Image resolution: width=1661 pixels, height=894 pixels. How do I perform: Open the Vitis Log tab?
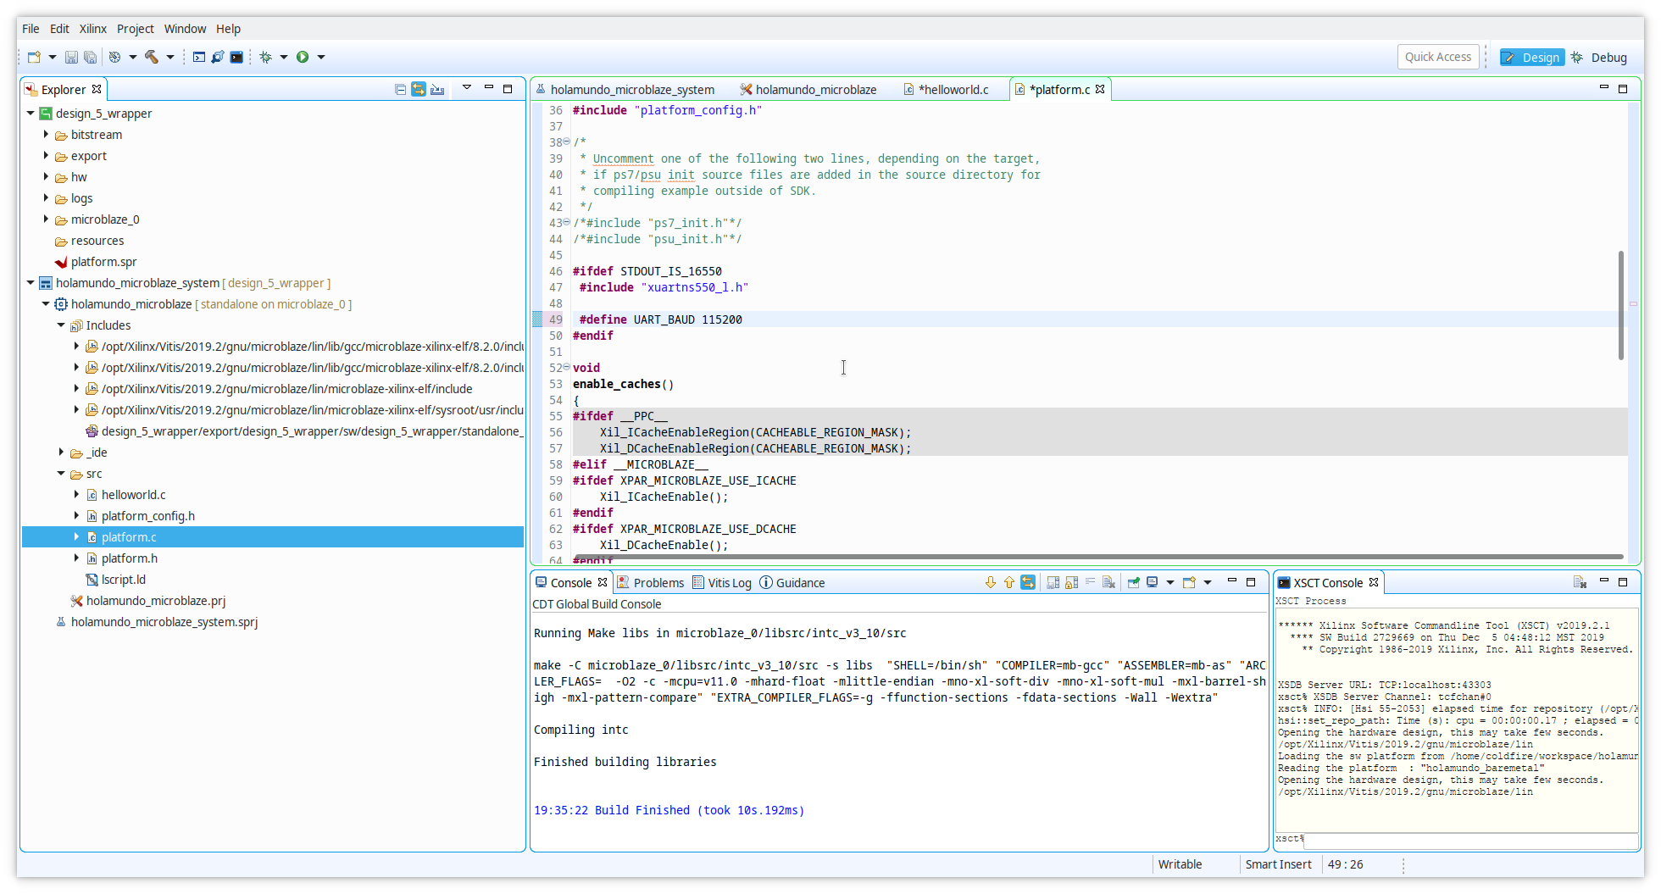pos(722,583)
